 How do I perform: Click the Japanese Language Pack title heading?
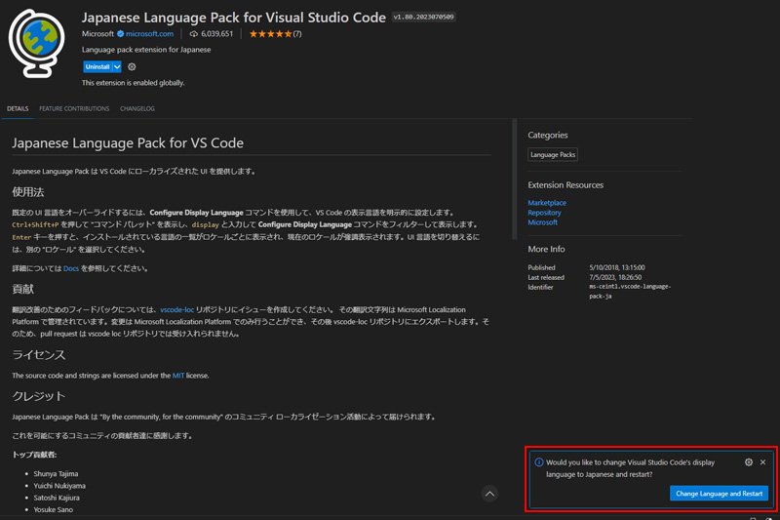click(234, 18)
